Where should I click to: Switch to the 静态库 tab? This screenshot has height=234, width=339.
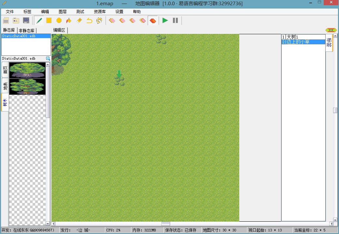point(9,30)
